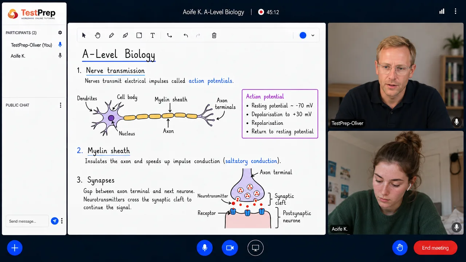Focus the Send message input field
Viewport: 466px width, 262px height.
click(x=27, y=221)
